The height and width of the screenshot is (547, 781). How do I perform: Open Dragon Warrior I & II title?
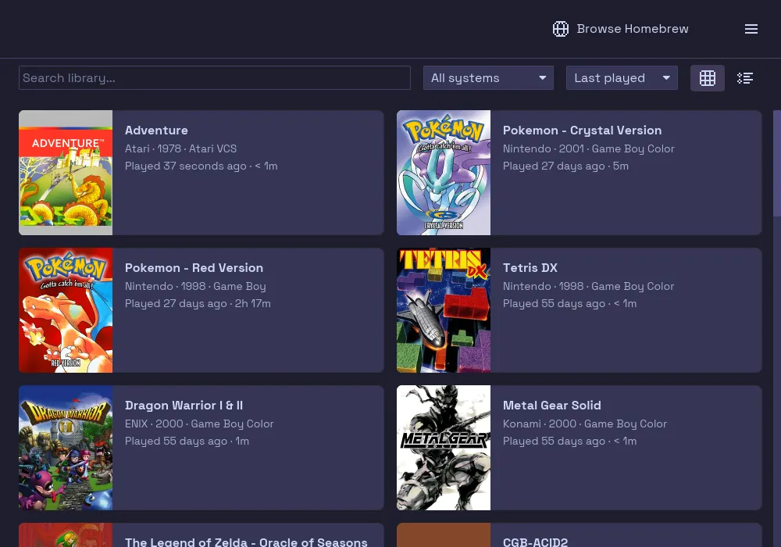click(x=184, y=406)
